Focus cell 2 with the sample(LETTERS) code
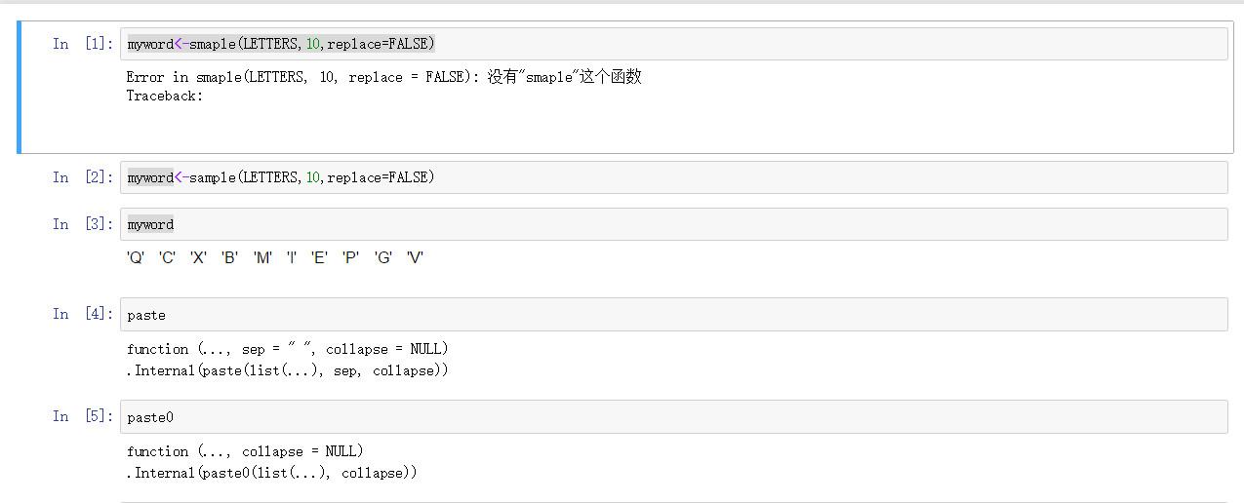Image resolution: width=1244 pixels, height=503 pixels. click(x=673, y=177)
